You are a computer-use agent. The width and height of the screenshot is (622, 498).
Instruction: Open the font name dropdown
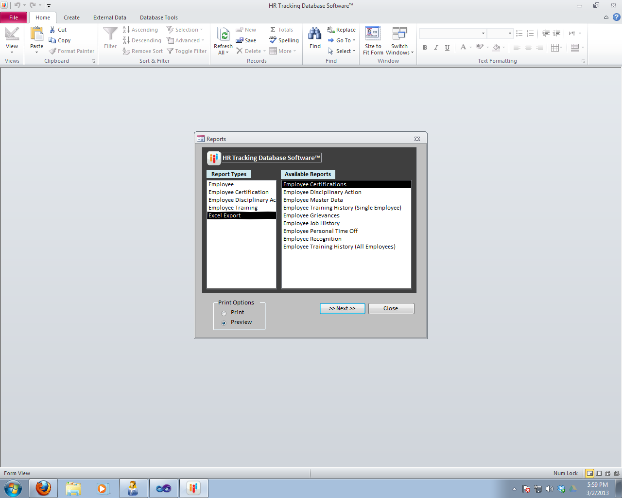(x=484, y=33)
